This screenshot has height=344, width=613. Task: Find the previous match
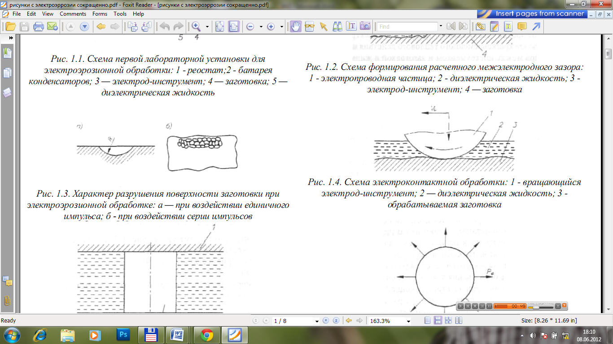(x=451, y=26)
